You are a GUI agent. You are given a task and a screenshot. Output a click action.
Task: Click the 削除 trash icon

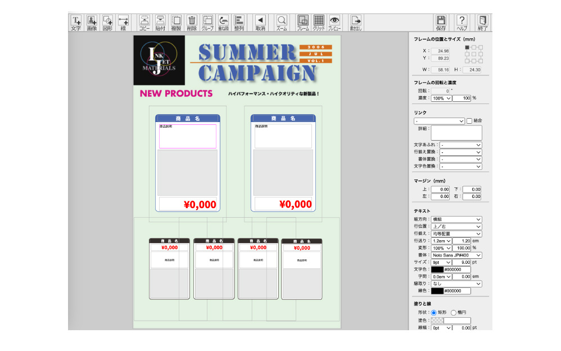point(192,22)
